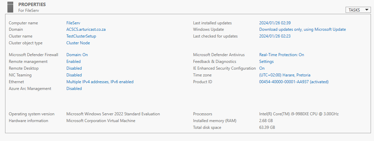Click the activated Product ID link
The width and height of the screenshot is (374, 141).
(294, 82)
